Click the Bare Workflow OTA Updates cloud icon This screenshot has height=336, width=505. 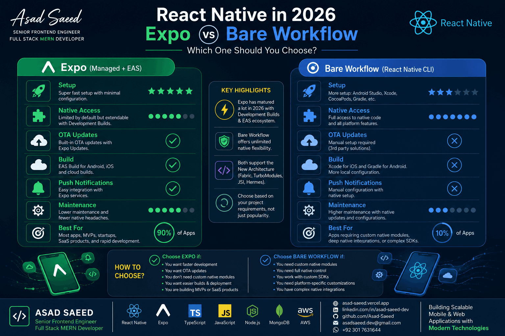point(309,141)
